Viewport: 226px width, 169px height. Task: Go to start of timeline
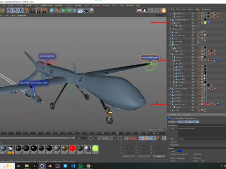point(90,138)
